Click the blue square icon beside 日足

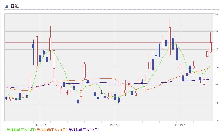point(7,6)
